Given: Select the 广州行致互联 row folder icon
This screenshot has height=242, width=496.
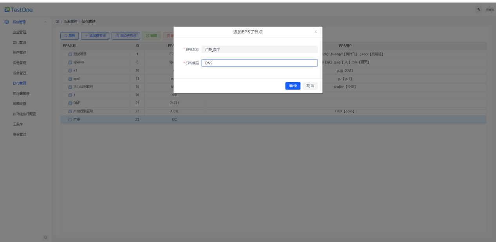Looking at the screenshot, I should point(70,111).
